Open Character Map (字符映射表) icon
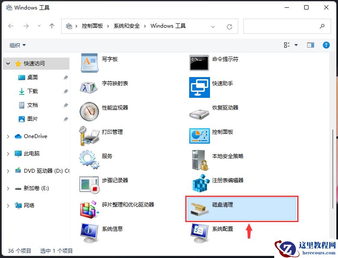 pos(89,87)
